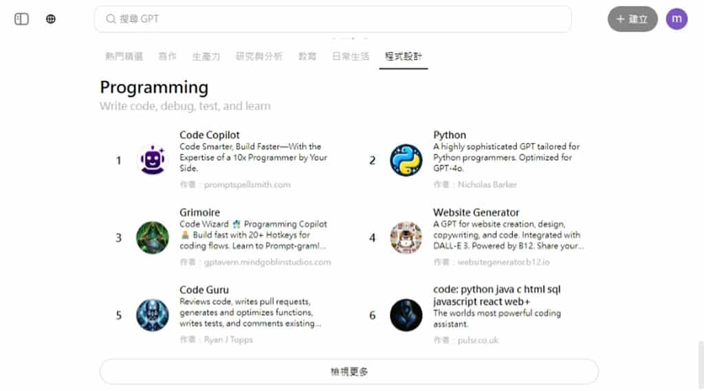Open the Code Copilot robot icon
This screenshot has height=391, width=704.
pyautogui.click(x=153, y=160)
